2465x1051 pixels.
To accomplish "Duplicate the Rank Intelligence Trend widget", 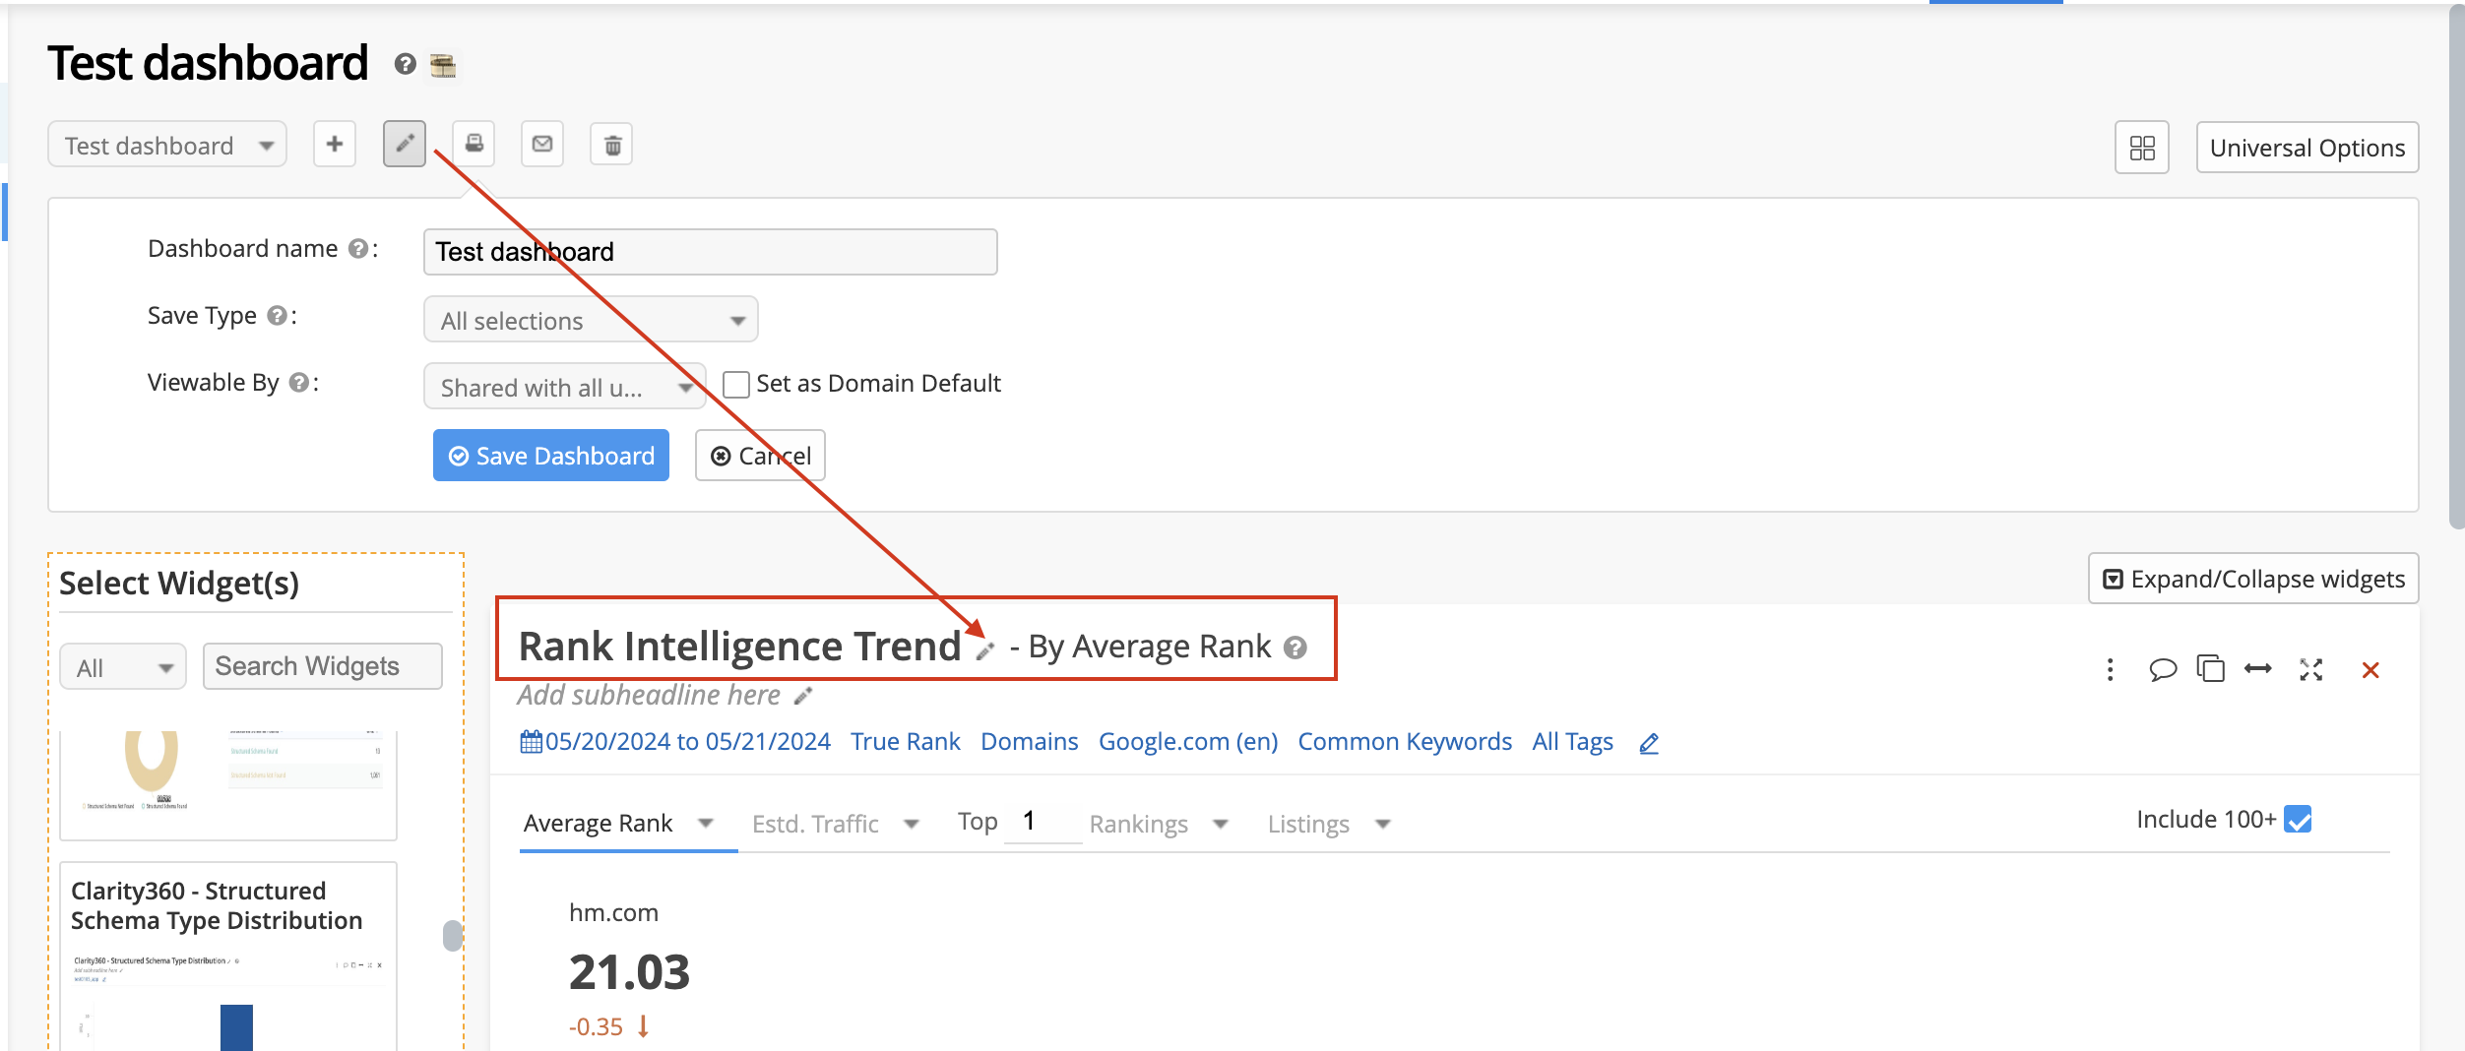I will (2210, 669).
